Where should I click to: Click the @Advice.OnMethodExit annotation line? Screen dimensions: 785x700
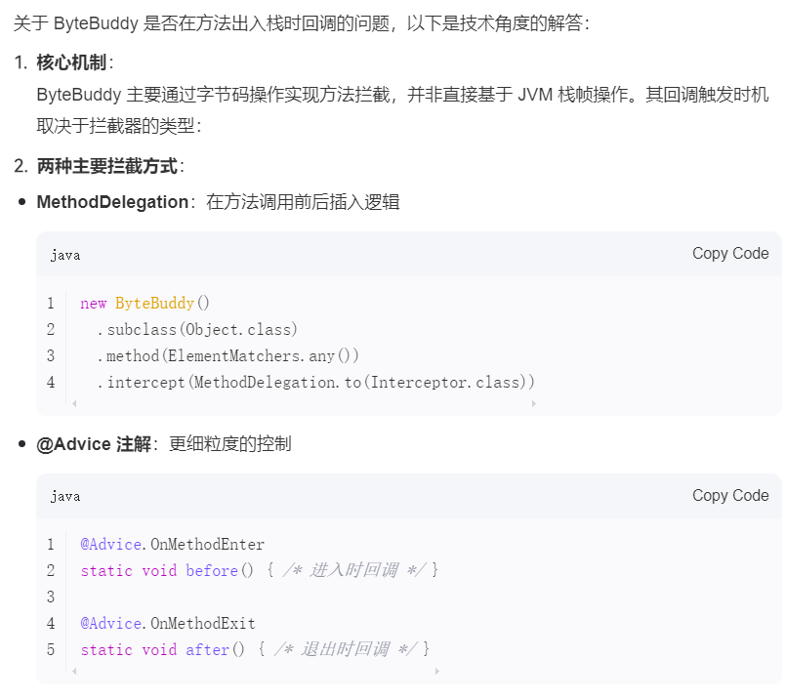point(164,623)
